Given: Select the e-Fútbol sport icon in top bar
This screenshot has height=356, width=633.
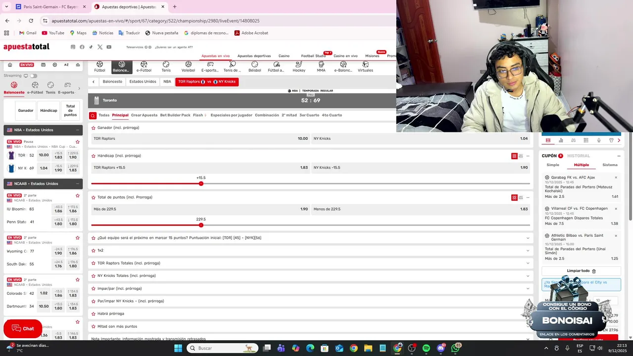Looking at the screenshot, I should pos(144,66).
